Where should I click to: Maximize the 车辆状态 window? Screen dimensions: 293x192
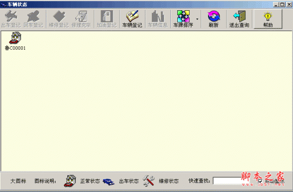tap(282, 4)
